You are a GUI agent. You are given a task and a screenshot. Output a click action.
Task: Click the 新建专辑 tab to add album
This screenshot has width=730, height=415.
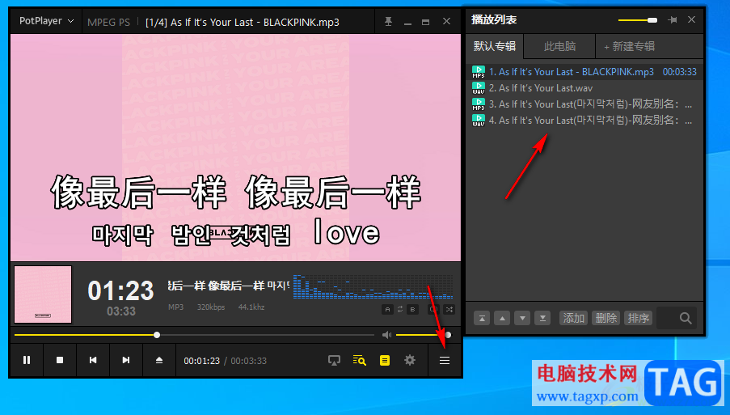(x=630, y=47)
